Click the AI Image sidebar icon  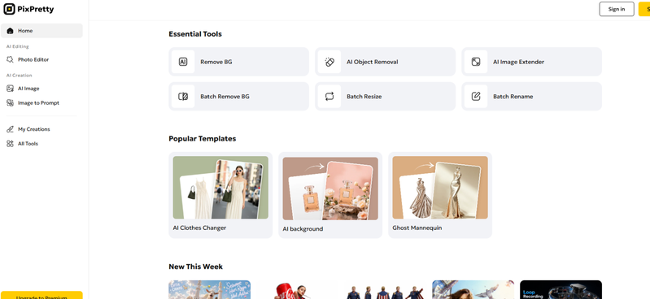[10, 89]
